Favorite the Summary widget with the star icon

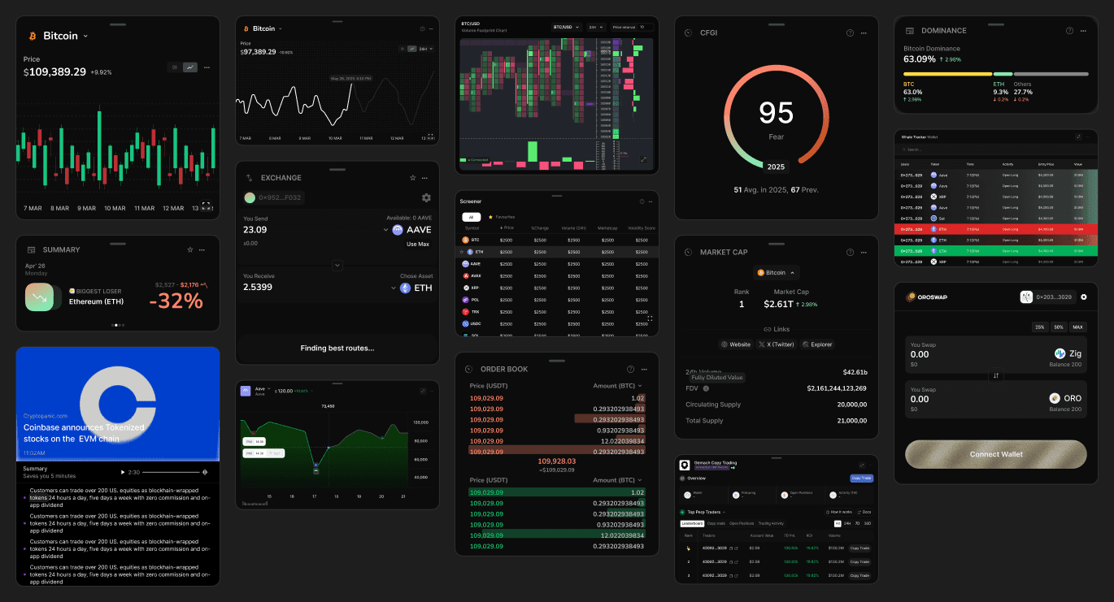[190, 249]
